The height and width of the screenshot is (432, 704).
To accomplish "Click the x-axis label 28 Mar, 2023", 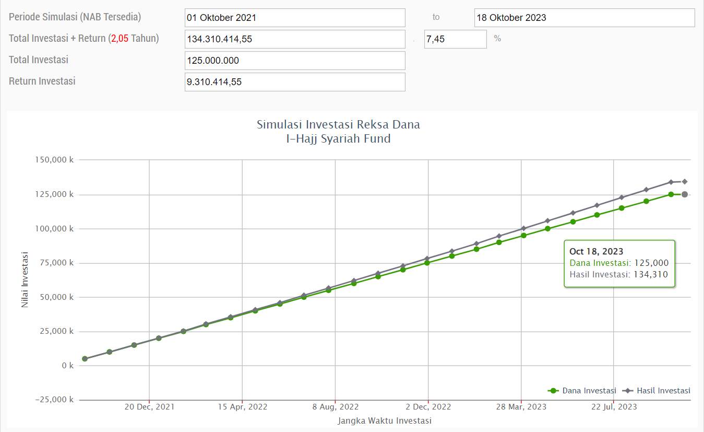I will click(521, 407).
